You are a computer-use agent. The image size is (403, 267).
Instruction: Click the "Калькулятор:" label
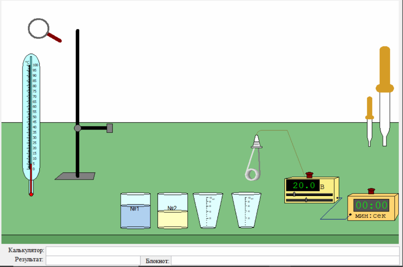(x=26, y=250)
